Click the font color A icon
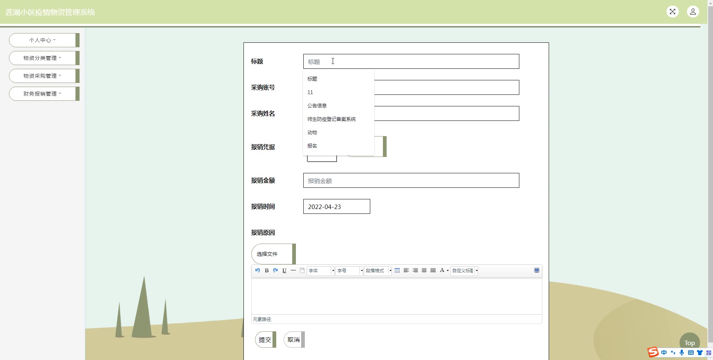Viewport: 713px width, 360px height. [442, 270]
